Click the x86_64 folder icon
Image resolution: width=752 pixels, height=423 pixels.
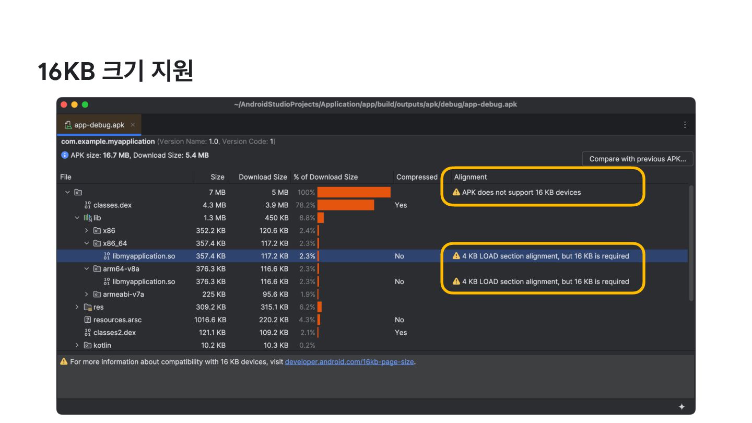click(97, 243)
